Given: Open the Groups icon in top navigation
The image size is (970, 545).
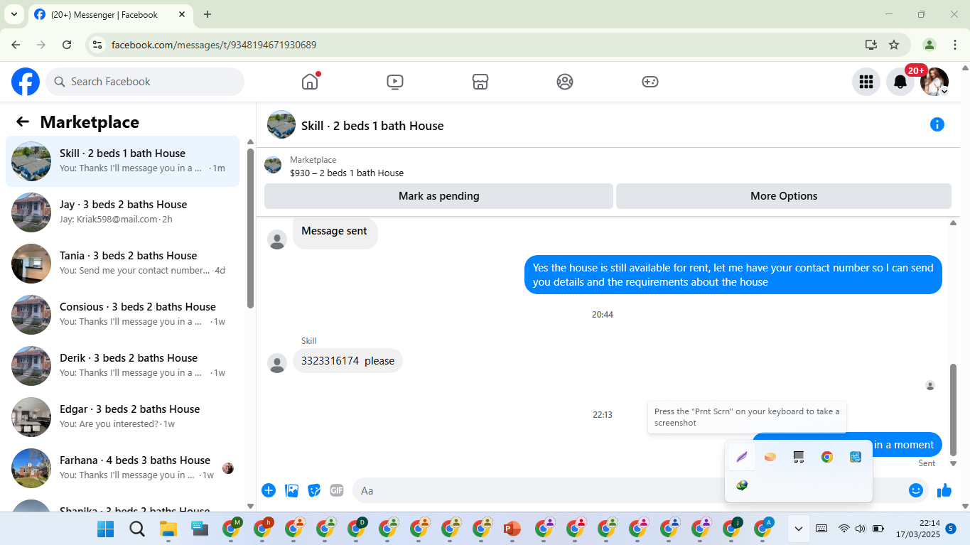Looking at the screenshot, I should [x=565, y=82].
